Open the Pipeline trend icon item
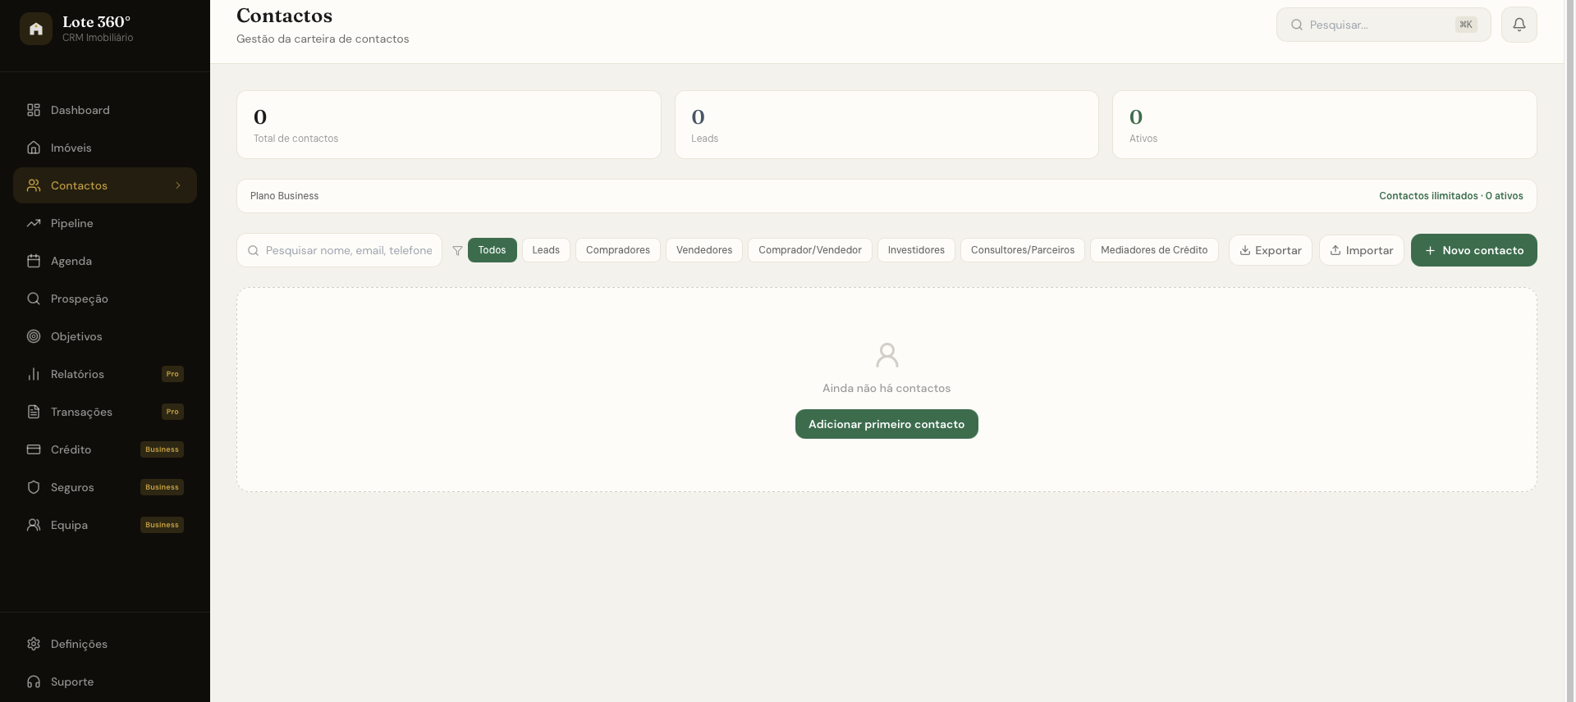The image size is (1576, 702). point(34,223)
